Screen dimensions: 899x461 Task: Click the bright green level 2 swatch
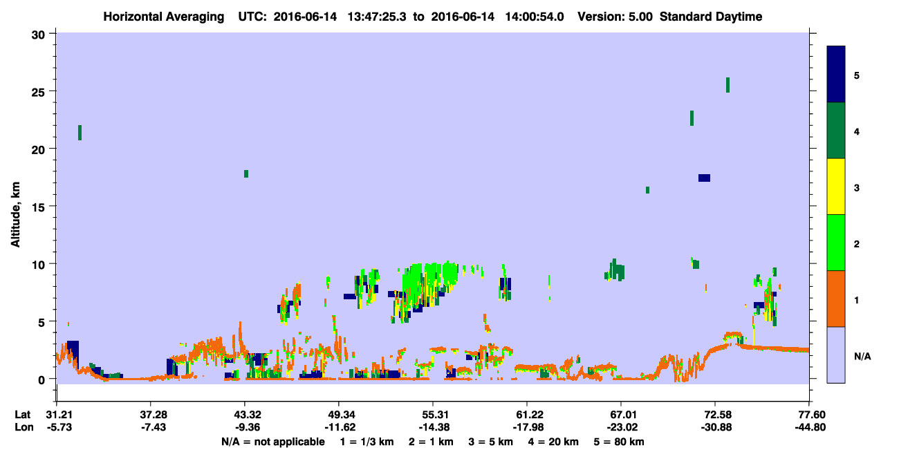836,243
